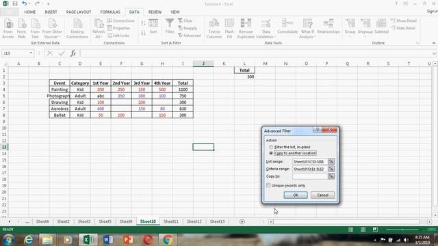438x246 pixels.
Task: Select cell containing Painting
Action: click(x=60, y=90)
